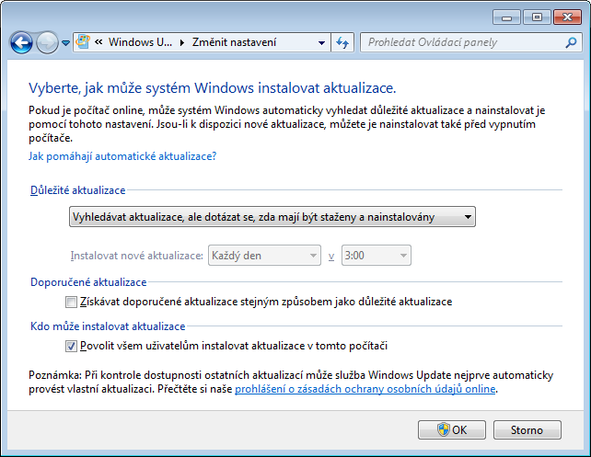Viewport: 591px width, 457px height.
Task: Click the Doporučené aktualizace heading
Action: click(x=88, y=282)
